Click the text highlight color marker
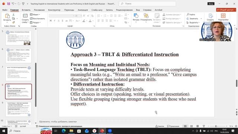 84,21
